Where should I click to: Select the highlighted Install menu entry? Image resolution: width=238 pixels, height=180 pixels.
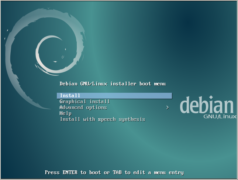[x=114, y=96]
